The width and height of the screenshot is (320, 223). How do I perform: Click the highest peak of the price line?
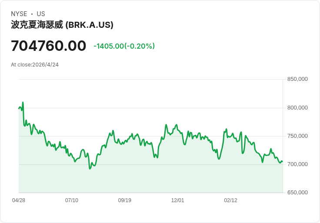(23, 103)
